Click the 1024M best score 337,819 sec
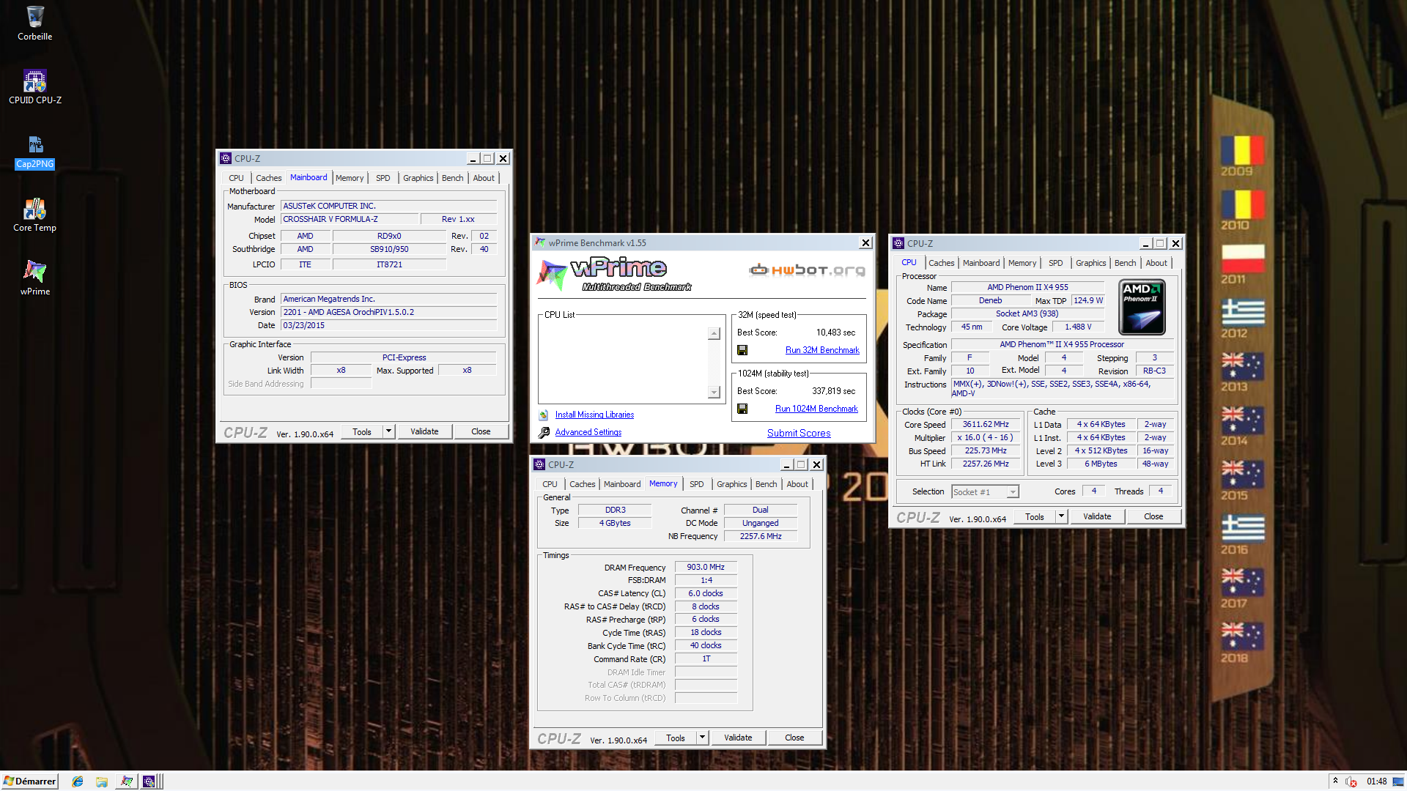The image size is (1407, 791). coord(833,391)
